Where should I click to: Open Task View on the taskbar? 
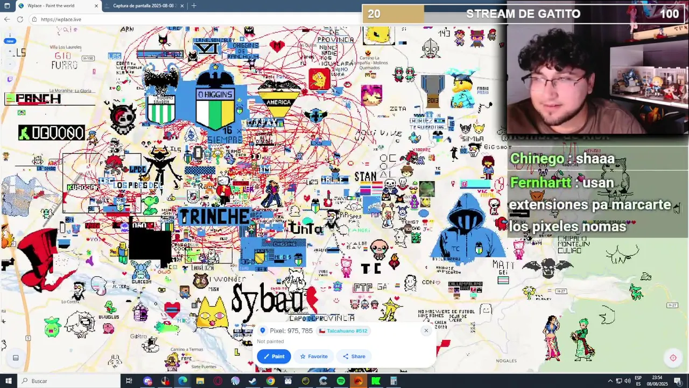129,381
